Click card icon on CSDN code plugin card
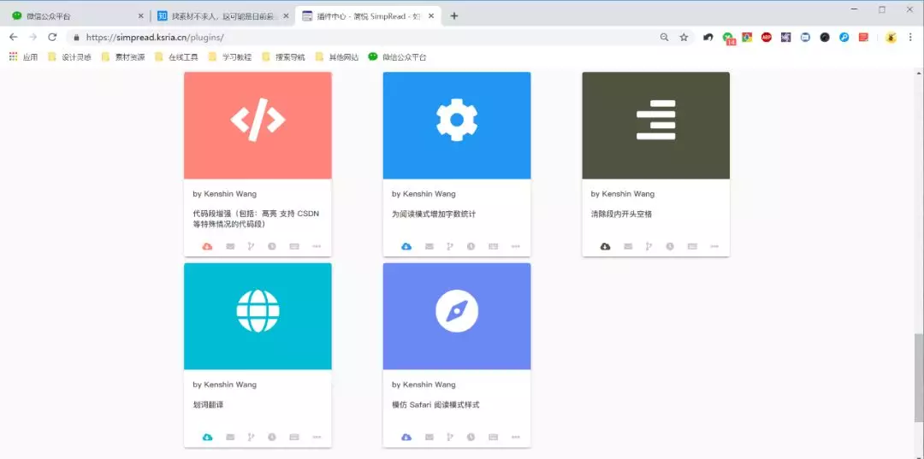Viewport: 924px width, 459px height. click(x=294, y=246)
